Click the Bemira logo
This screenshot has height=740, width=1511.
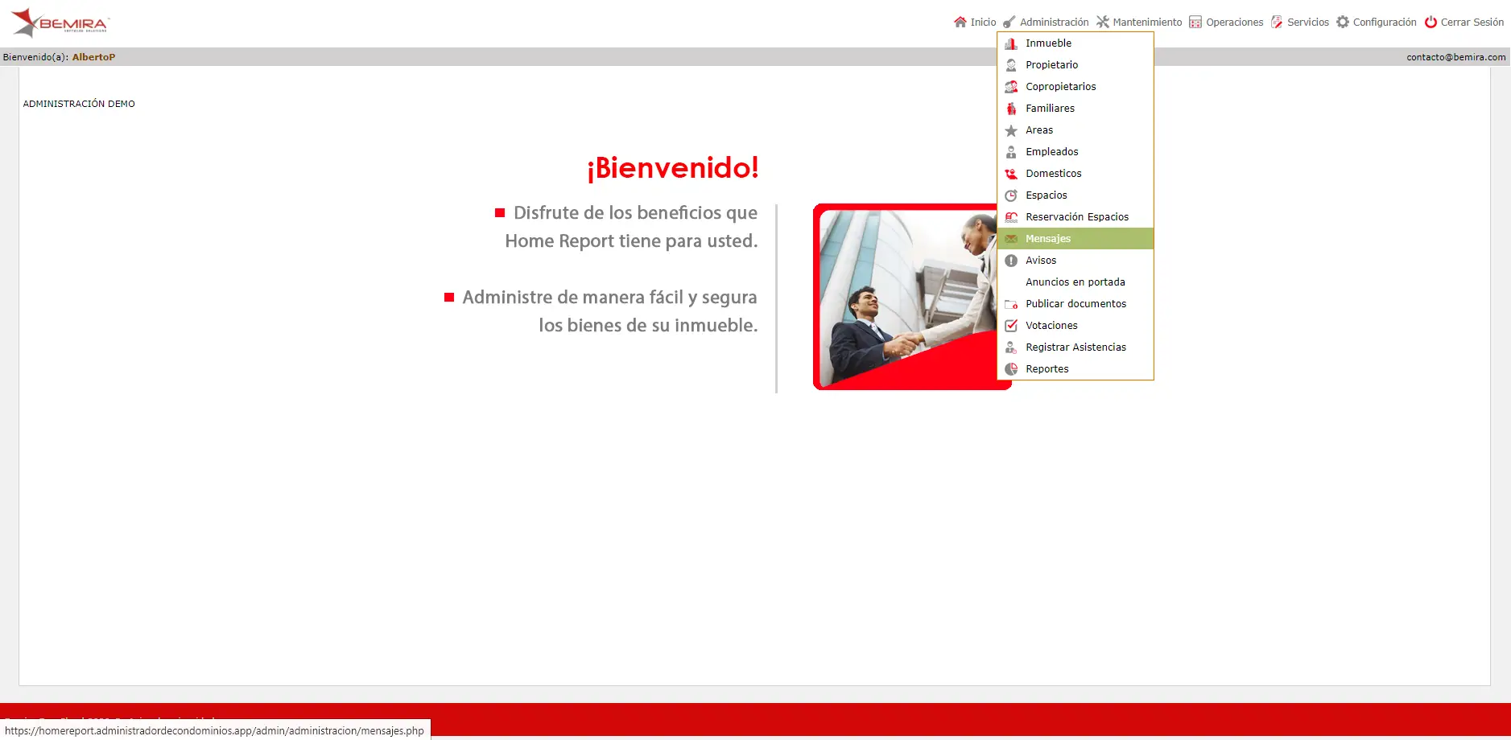(60, 23)
